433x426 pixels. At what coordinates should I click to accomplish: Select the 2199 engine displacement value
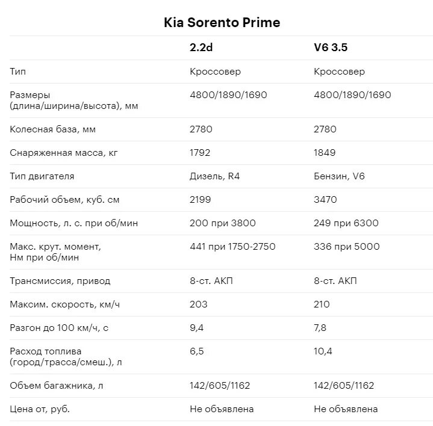tap(200, 200)
